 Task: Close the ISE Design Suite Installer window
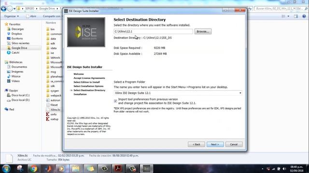pyautogui.click(x=240, y=10)
